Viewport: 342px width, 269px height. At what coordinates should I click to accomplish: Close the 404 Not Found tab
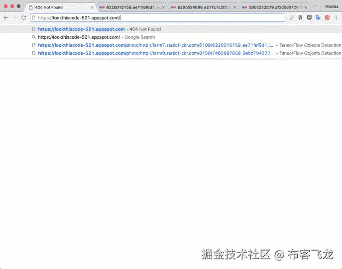[x=92, y=7]
